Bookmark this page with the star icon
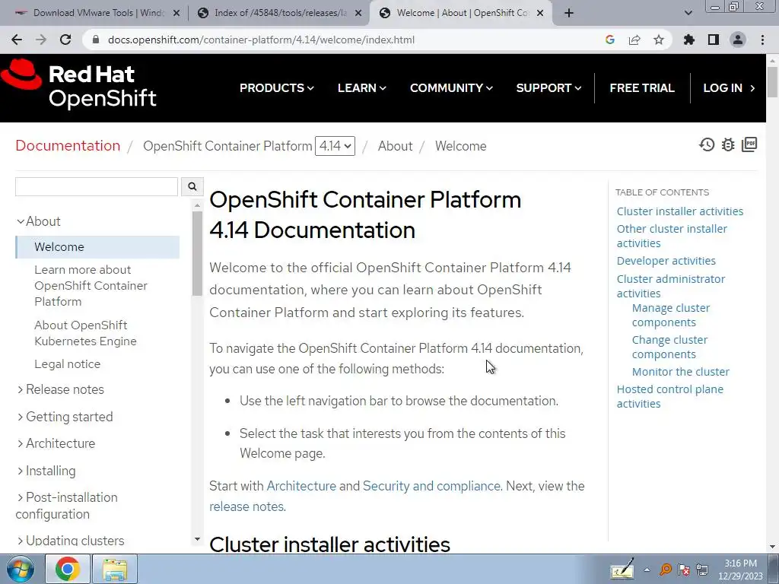 (x=659, y=40)
